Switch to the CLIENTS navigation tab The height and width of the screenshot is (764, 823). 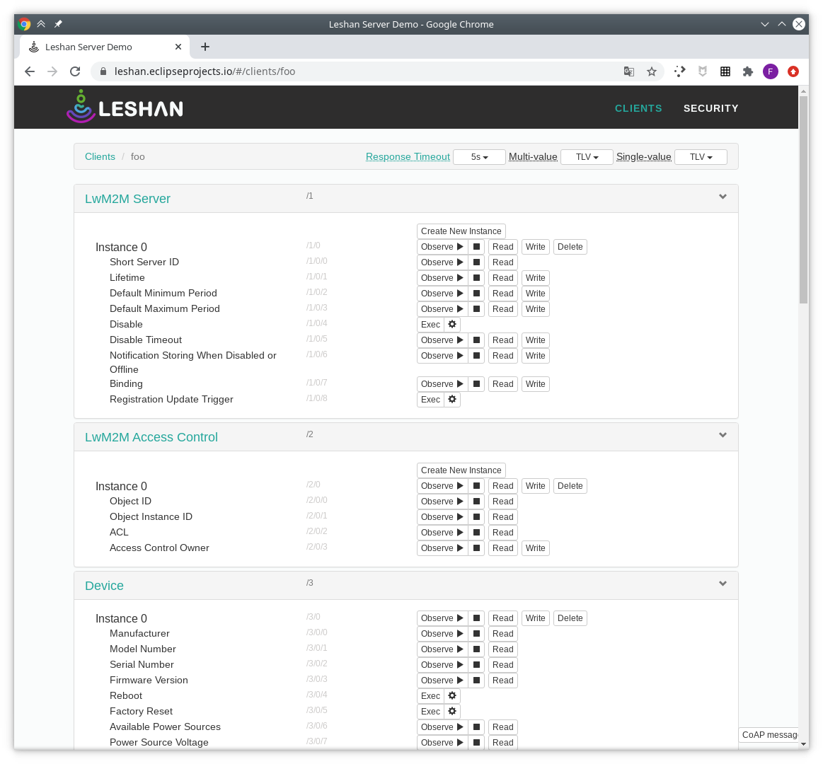point(638,108)
